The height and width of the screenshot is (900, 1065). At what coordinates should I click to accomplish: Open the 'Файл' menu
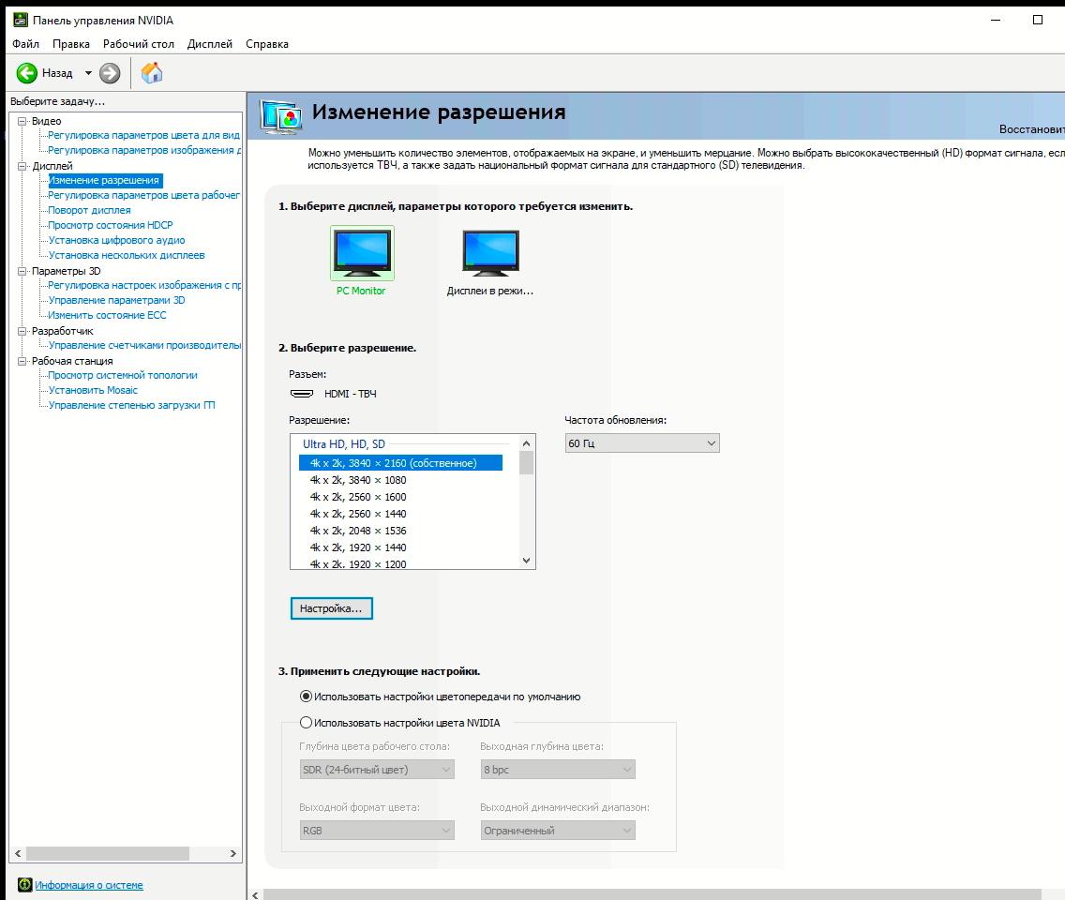pyautogui.click(x=26, y=44)
